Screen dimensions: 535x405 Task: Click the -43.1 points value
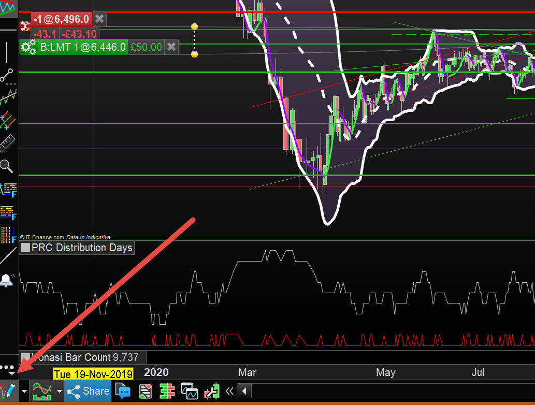[x=45, y=34]
